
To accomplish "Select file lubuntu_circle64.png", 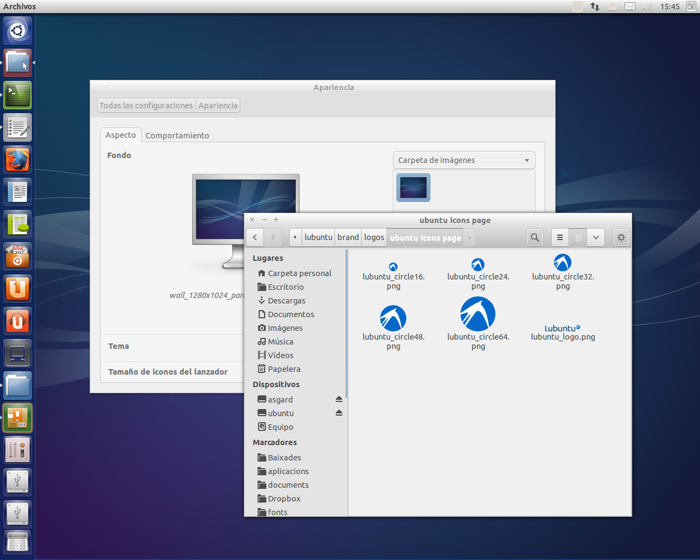I will pyautogui.click(x=478, y=323).
